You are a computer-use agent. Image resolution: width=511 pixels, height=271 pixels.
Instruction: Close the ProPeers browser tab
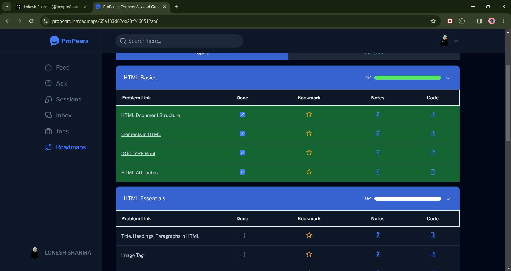[x=164, y=7]
